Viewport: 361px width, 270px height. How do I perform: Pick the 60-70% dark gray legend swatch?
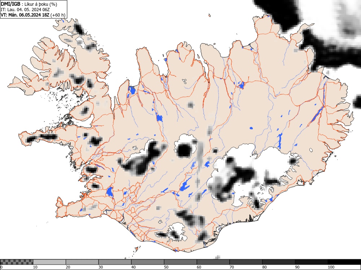point(213,262)
